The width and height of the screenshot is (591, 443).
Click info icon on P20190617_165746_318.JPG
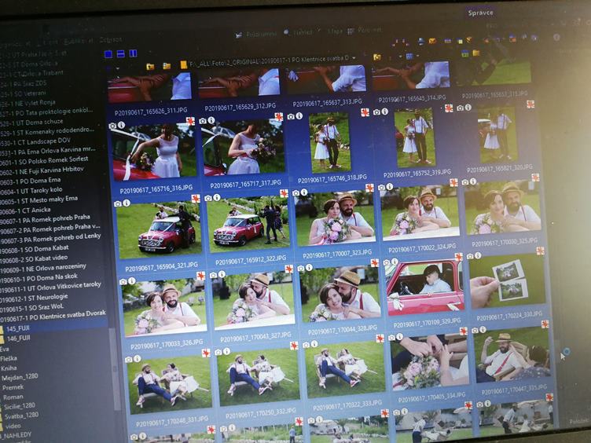click(x=299, y=115)
